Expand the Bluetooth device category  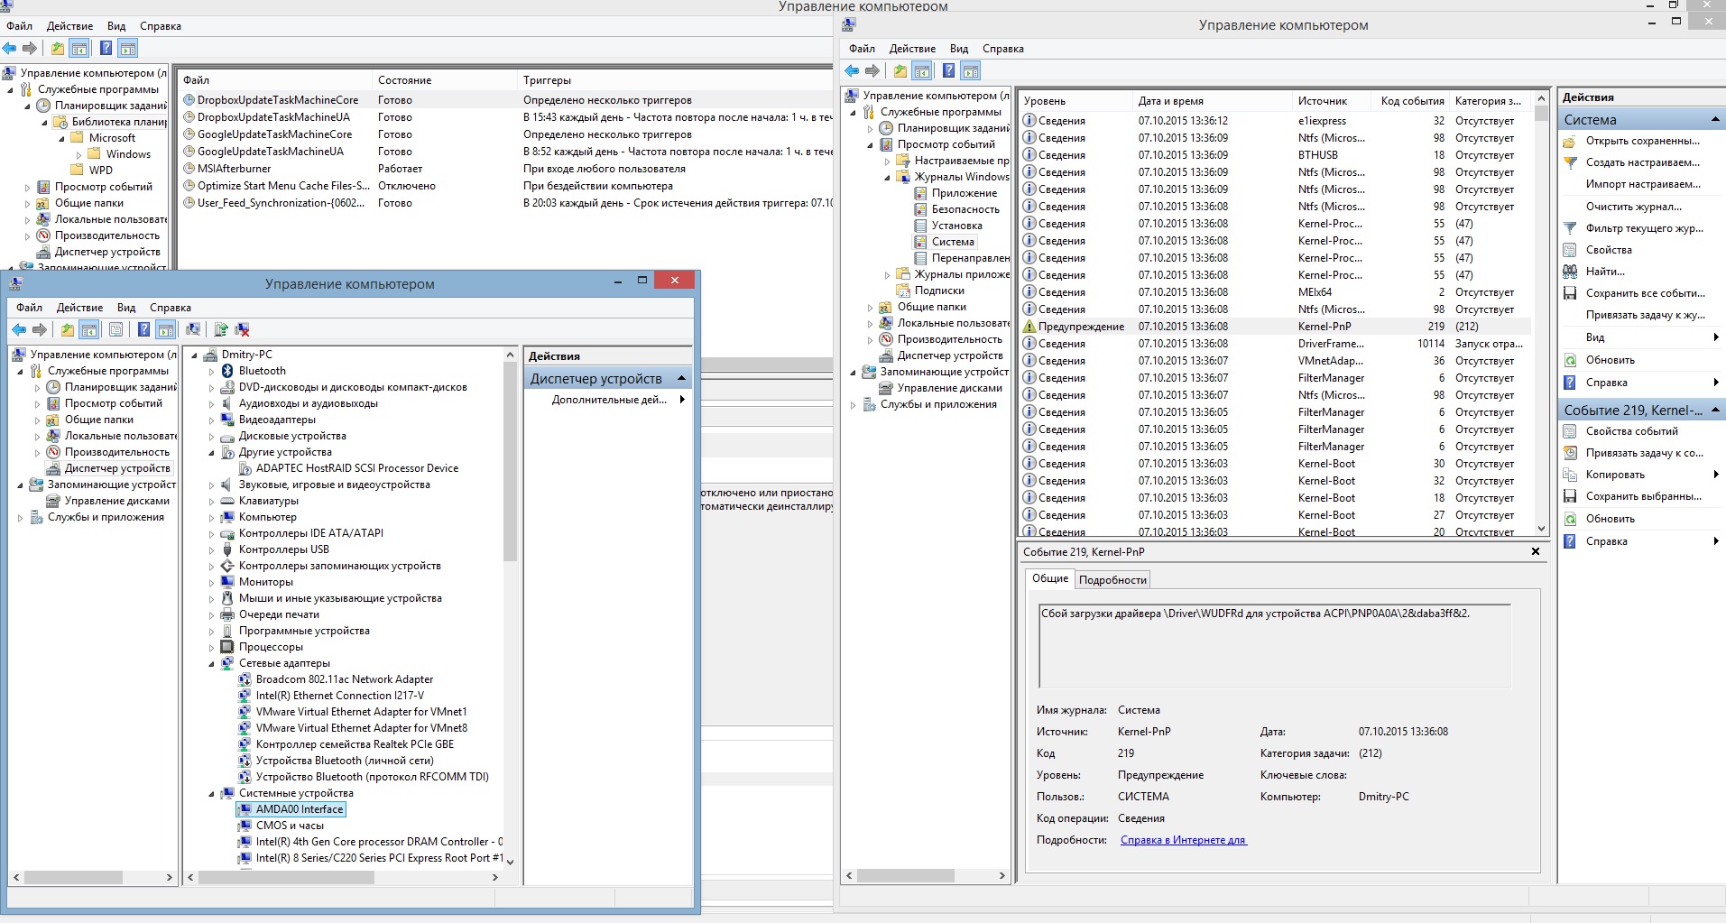[212, 372]
